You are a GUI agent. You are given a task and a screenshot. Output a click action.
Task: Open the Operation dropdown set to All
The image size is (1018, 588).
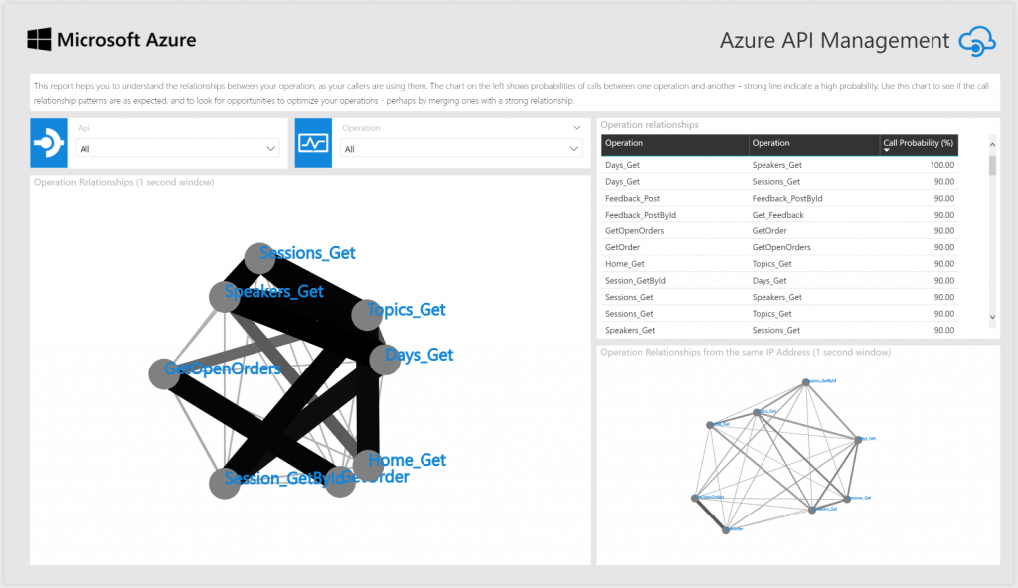(460, 149)
